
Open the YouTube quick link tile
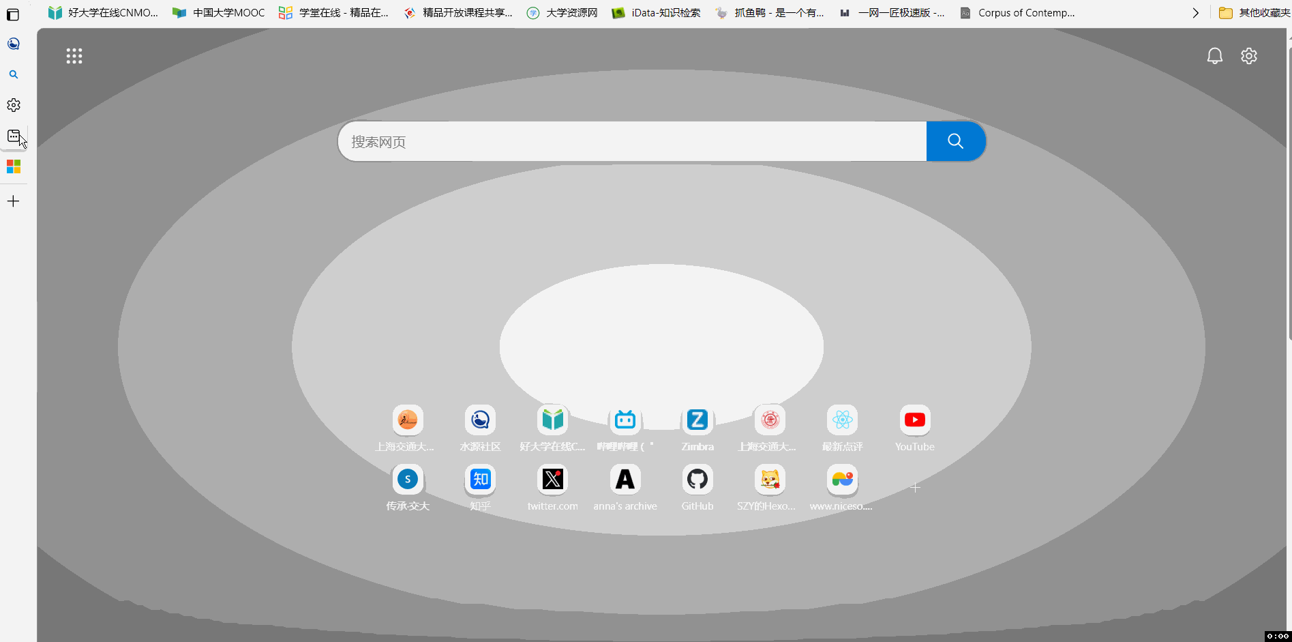915,428
